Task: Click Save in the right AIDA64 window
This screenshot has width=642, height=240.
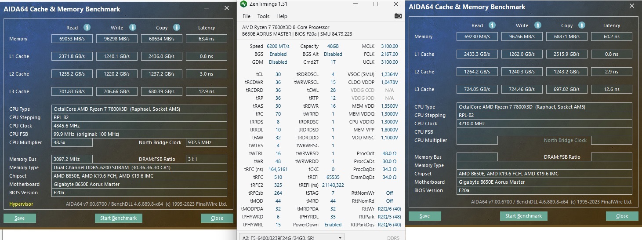Action: coord(425,216)
